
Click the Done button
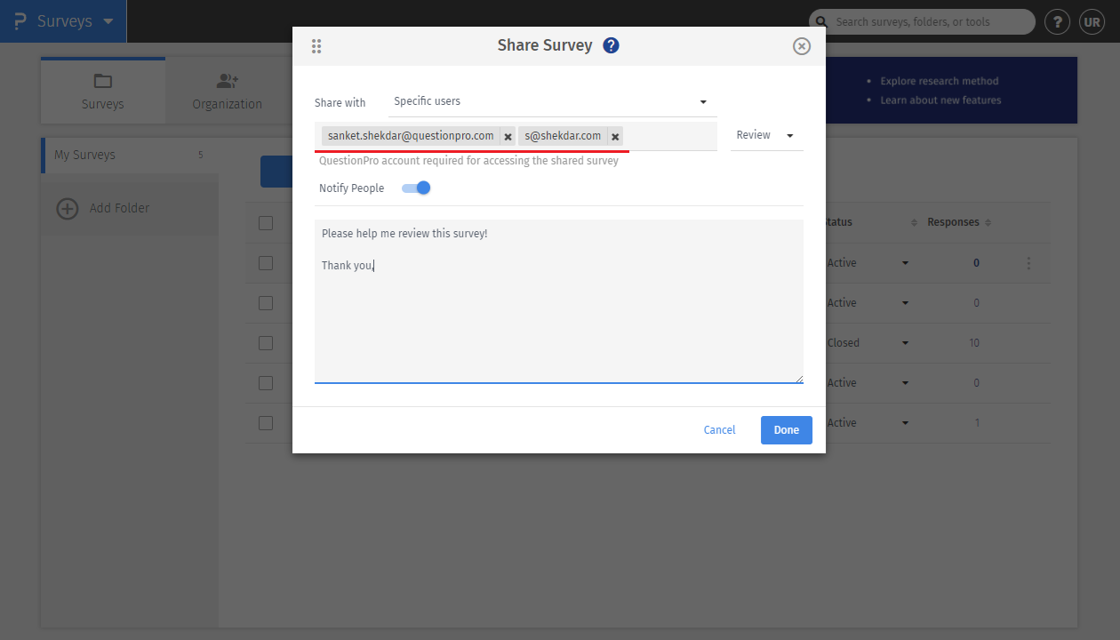click(786, 430)
